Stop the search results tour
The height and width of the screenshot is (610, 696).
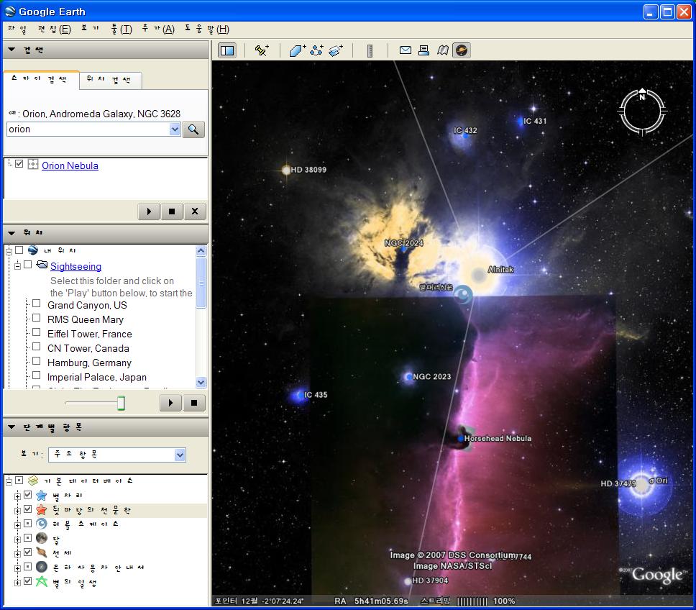[173, 211]
